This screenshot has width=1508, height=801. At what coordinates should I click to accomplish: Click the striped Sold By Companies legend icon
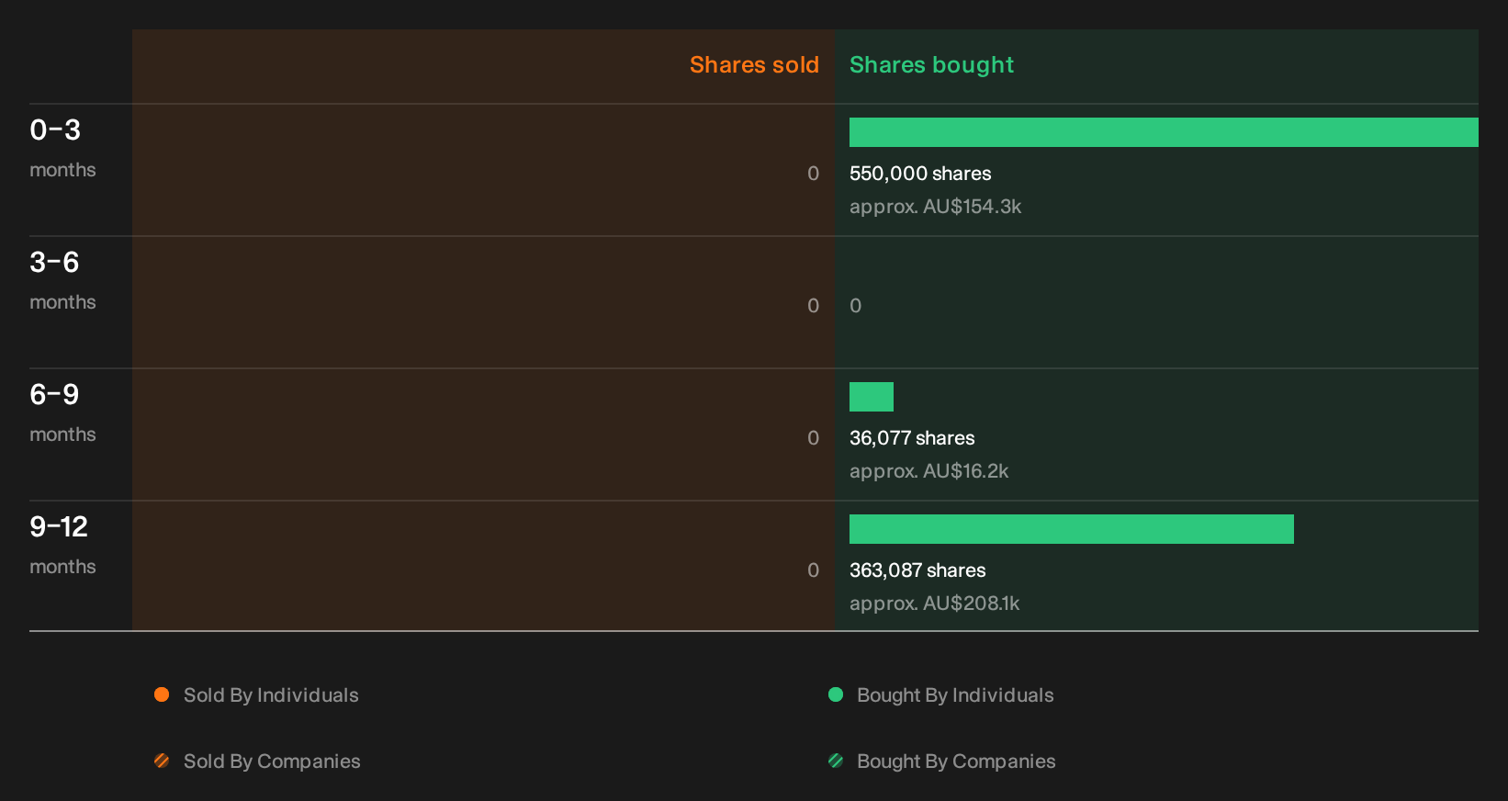[x=162, y=761]
